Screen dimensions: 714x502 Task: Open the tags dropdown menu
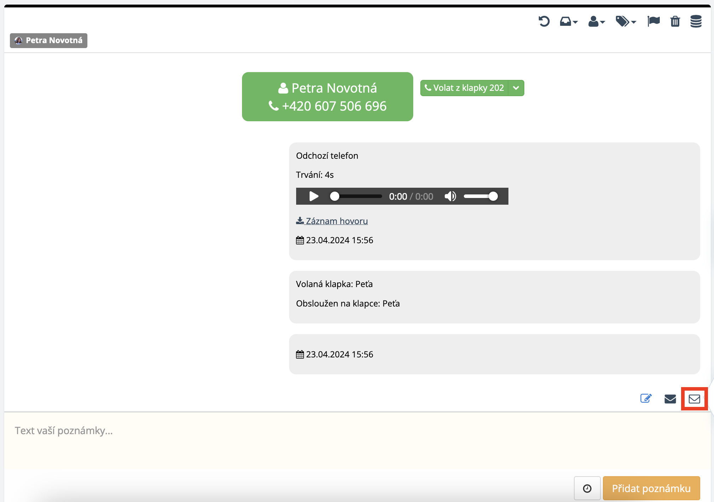point(626,22)
